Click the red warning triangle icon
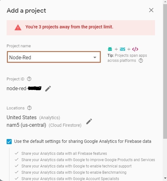This screenshot has width=167, height=181. tap(18, 27)
